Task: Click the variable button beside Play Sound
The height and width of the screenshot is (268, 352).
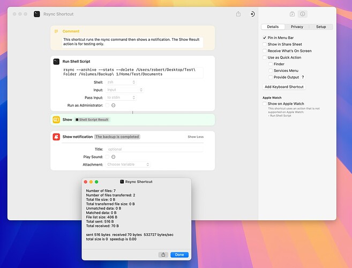Action: click(114, 157)
